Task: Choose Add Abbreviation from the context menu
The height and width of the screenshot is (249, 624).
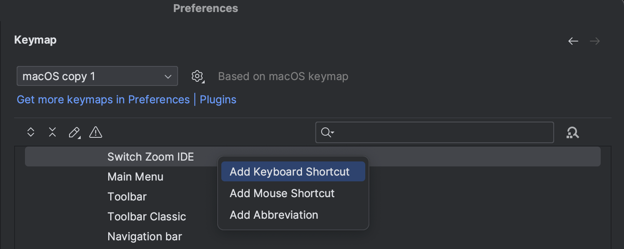Action: [274, 215]
